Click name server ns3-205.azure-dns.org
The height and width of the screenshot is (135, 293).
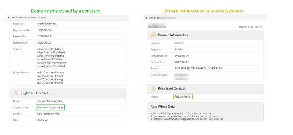click(x=50, y=79)
